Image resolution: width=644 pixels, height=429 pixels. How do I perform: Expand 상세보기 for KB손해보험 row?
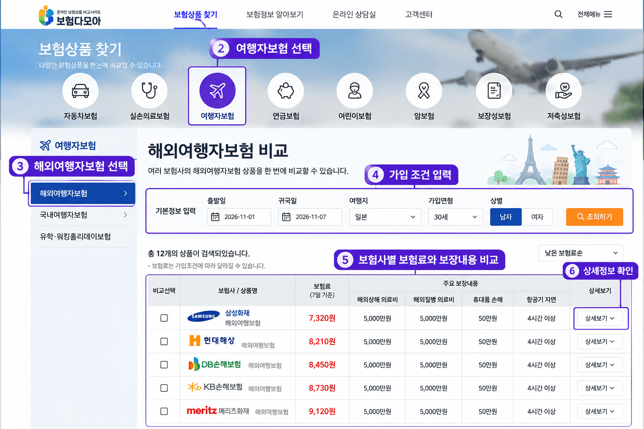tap(600, 388)
